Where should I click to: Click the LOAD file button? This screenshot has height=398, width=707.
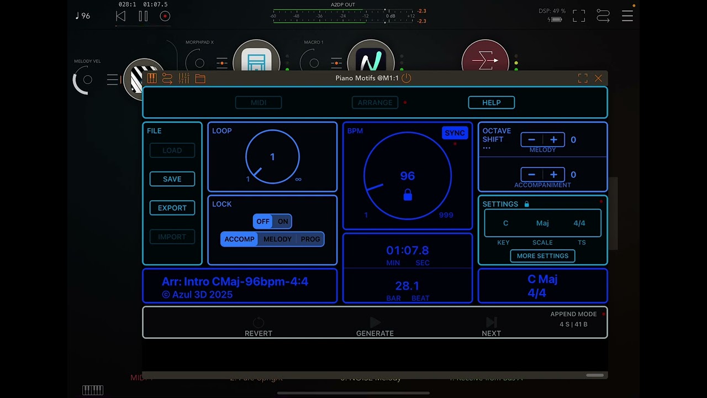pyautogui.click(x=172, y=150)
